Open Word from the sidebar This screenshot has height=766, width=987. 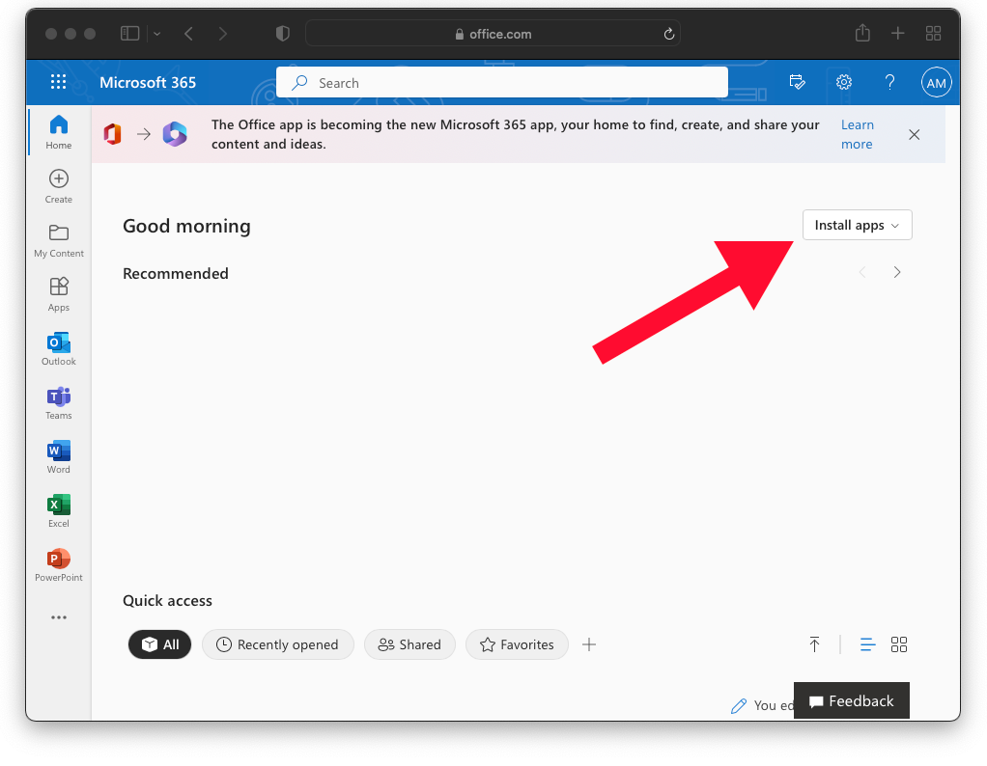(x=59, y=456)
